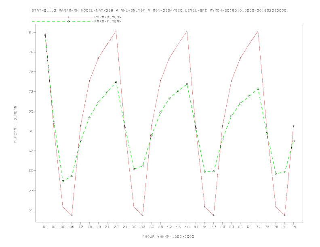Click x-axis tick label 15
The width and height of the screenshot is (320, 247).
pos(89,227)
